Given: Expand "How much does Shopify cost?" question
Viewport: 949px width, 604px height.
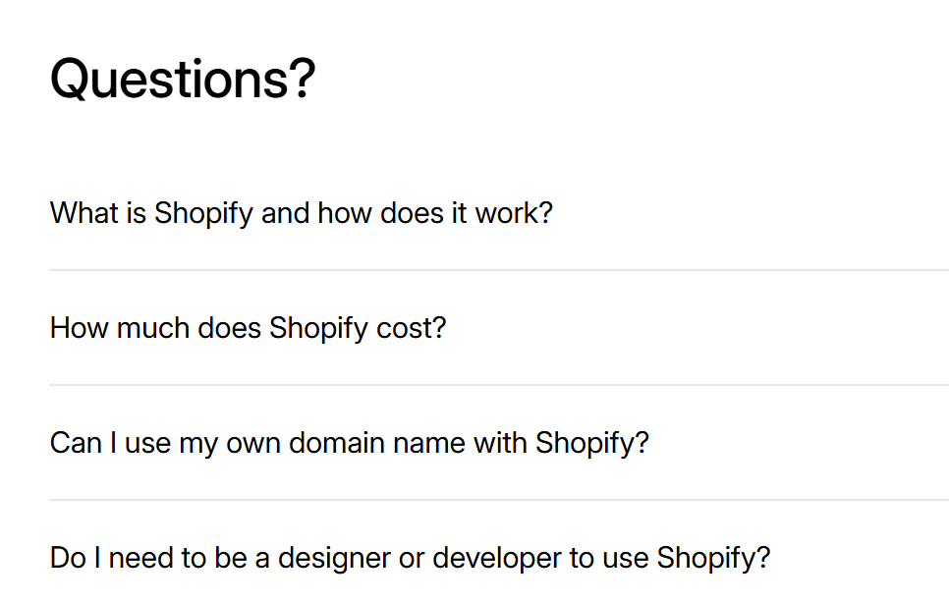Looking at the screenshot, I should [x=248, y=327].
